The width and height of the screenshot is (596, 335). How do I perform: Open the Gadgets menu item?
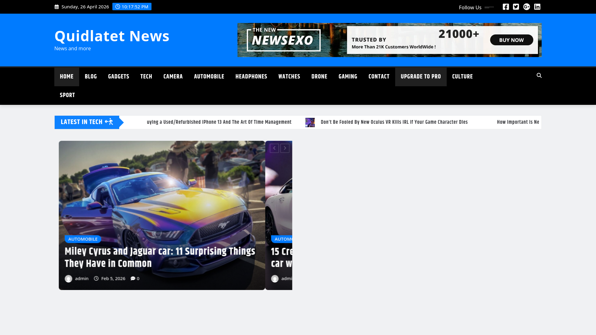coord(119,77)
